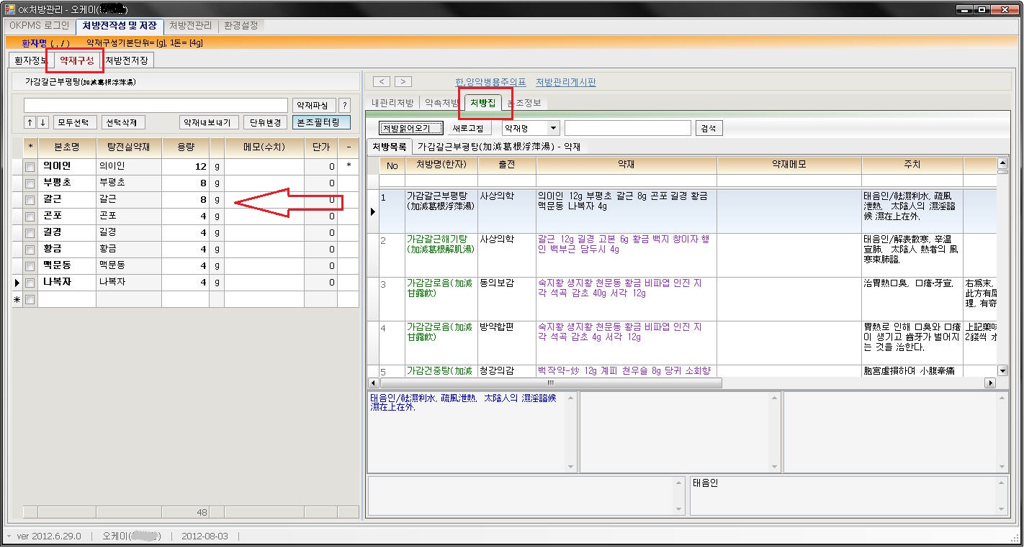This screenshot has height=548, width=1024.
Task: Check the box for 의이인 row
Action: coord(30,167)
